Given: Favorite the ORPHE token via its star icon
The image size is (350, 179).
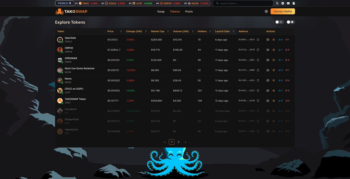Looking at the screenshot, I should click(x=274, y=50).
